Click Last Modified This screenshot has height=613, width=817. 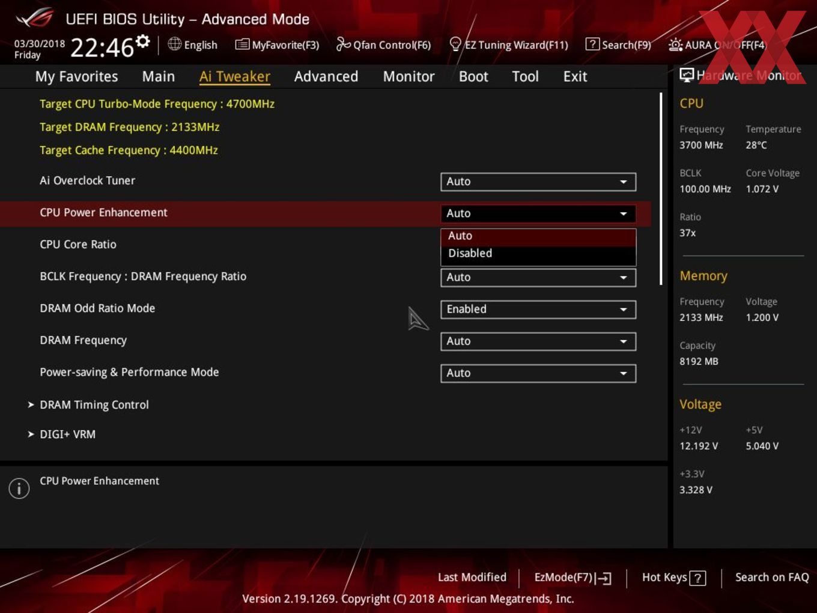coord(472,577)
